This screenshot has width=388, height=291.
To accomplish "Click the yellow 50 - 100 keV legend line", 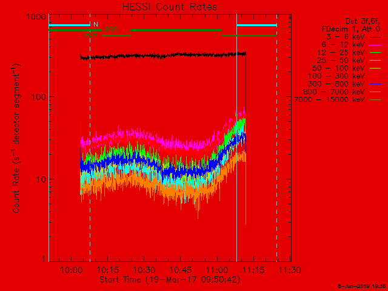I will tap(375, 69).
